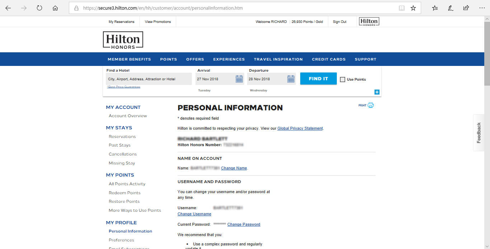Open Cancellations in sidebar

pyautogui.click(x=123, y=154)
